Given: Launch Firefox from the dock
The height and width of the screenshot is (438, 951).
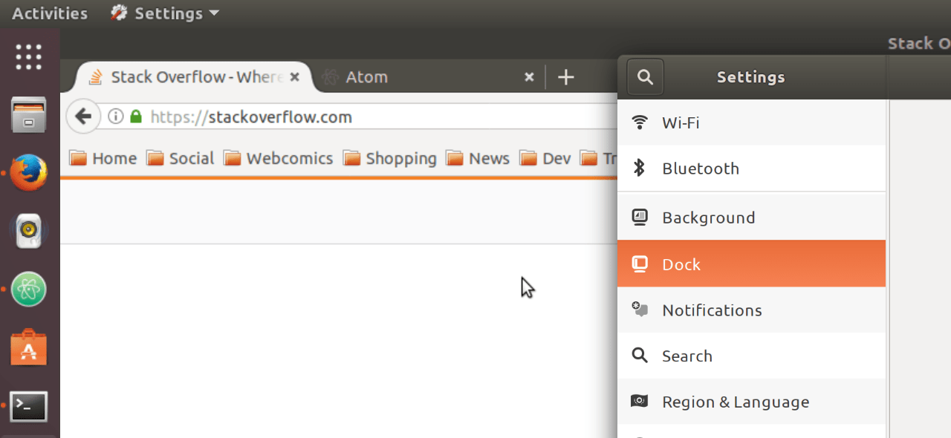Looking at the screenshot, I should pos(28,172).
